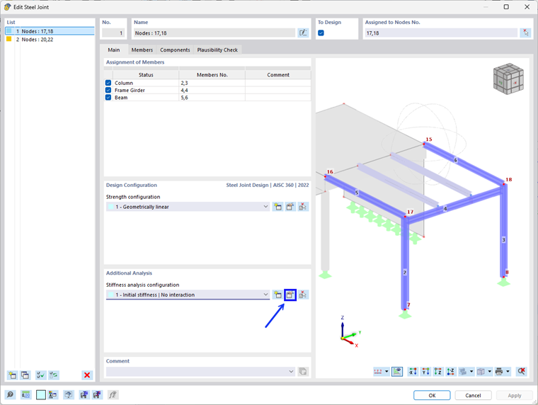Open the comment library button
This screenshot has height=405, width=538.
[303, 371]
